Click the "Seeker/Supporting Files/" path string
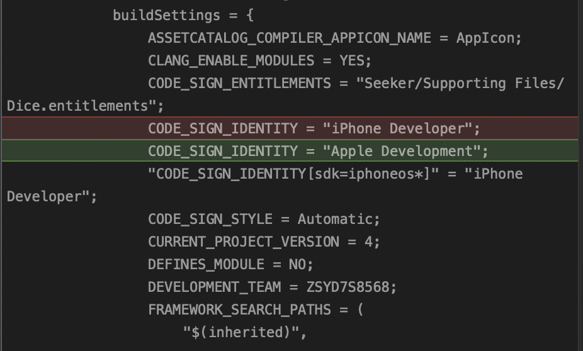This screenshot has height=351, width=583. (464, 83)
